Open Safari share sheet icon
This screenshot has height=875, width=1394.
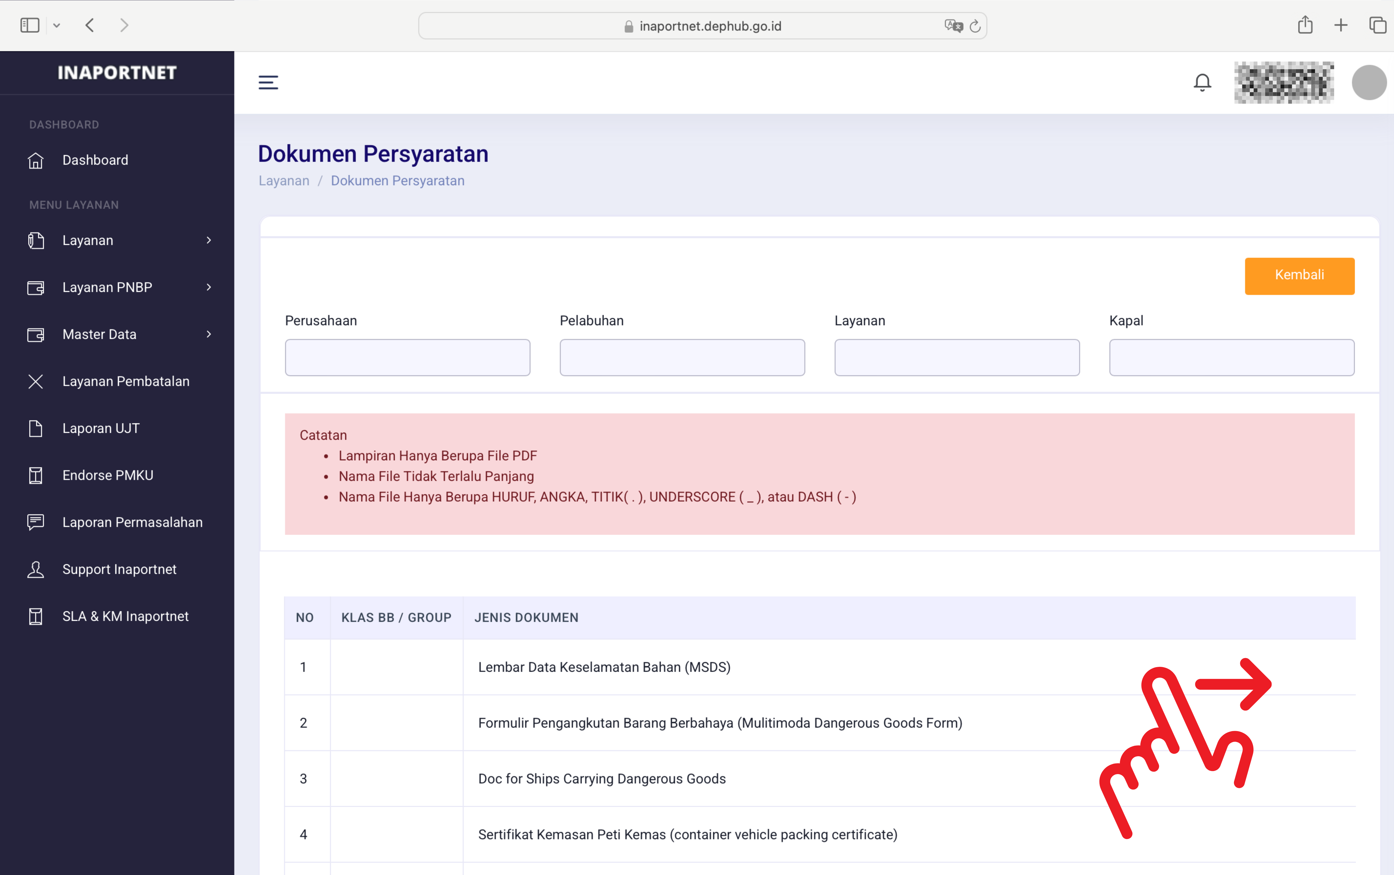click(x=1305, y=25)
